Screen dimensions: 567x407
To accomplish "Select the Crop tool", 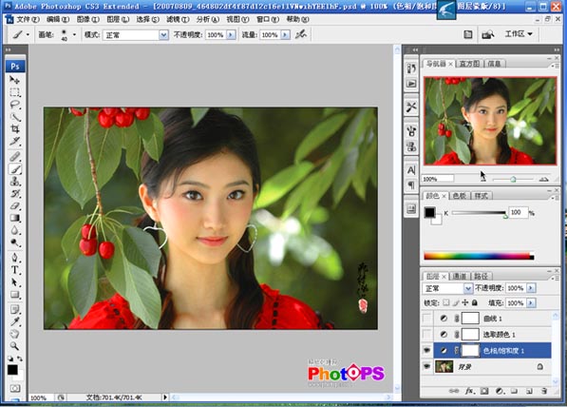I will (x=15, y=129).
